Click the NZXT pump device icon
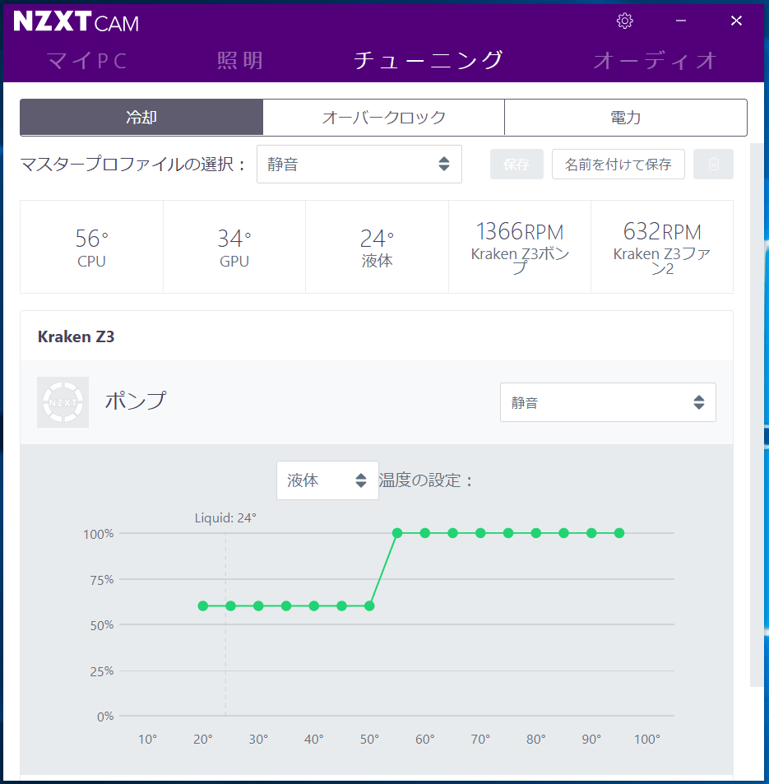The height and width of the screenshot is (784, 769). pos(63,402)
